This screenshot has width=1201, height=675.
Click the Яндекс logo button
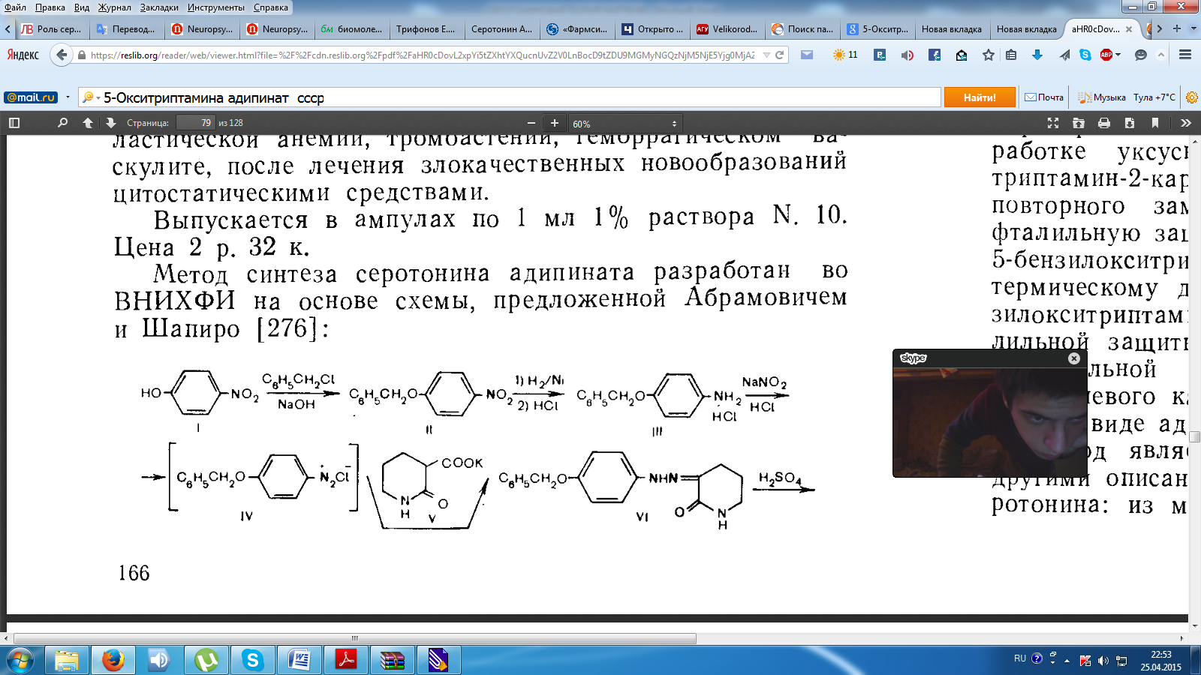(23, 55)
